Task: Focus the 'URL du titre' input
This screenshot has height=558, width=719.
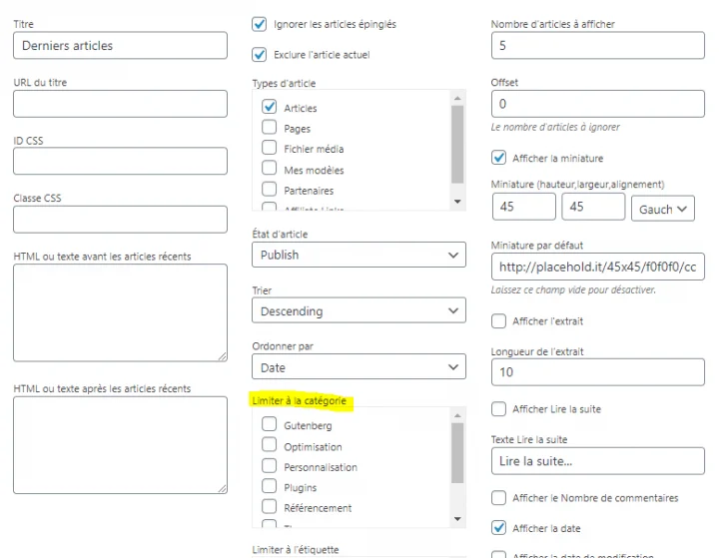Action: (120, 104)
